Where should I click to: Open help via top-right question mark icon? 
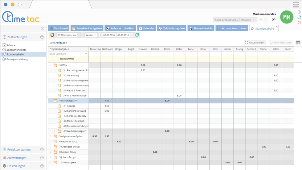coord(299,12)
